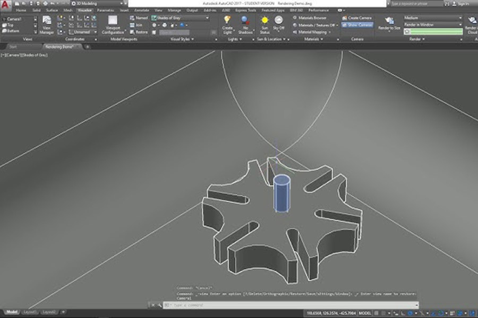This screenshot has height=318, width=478.
Task: Click the Sign In link
Action: point(463,4)
